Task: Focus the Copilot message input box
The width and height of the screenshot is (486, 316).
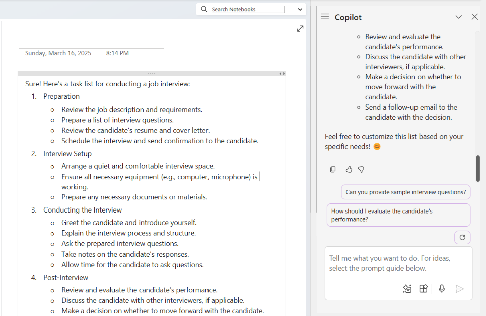Action: [x=398, y=264]
